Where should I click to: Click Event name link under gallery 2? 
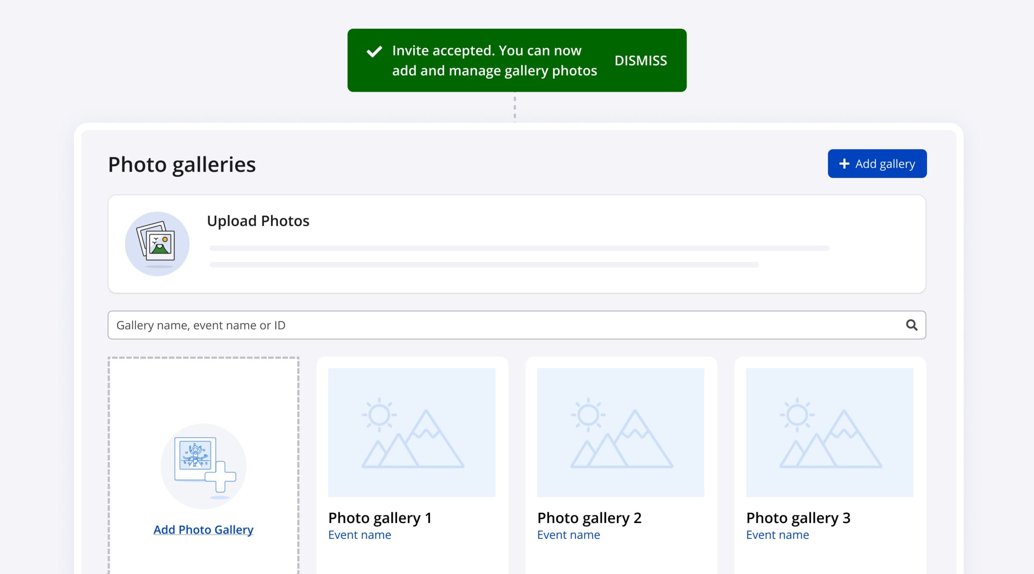tap(568, 535)
